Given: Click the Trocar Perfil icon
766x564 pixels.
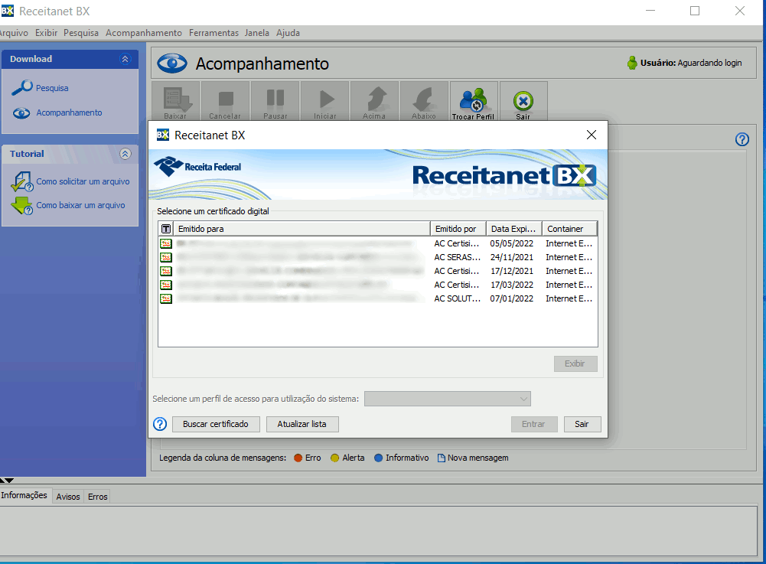Looking at the screenshot, I should 474,101.
